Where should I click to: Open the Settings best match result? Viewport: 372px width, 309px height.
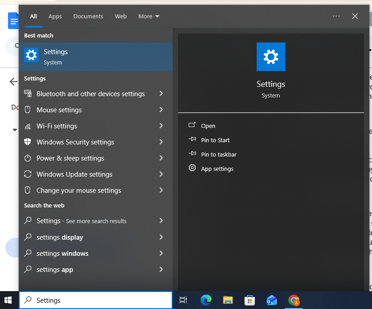pos(95,57)
